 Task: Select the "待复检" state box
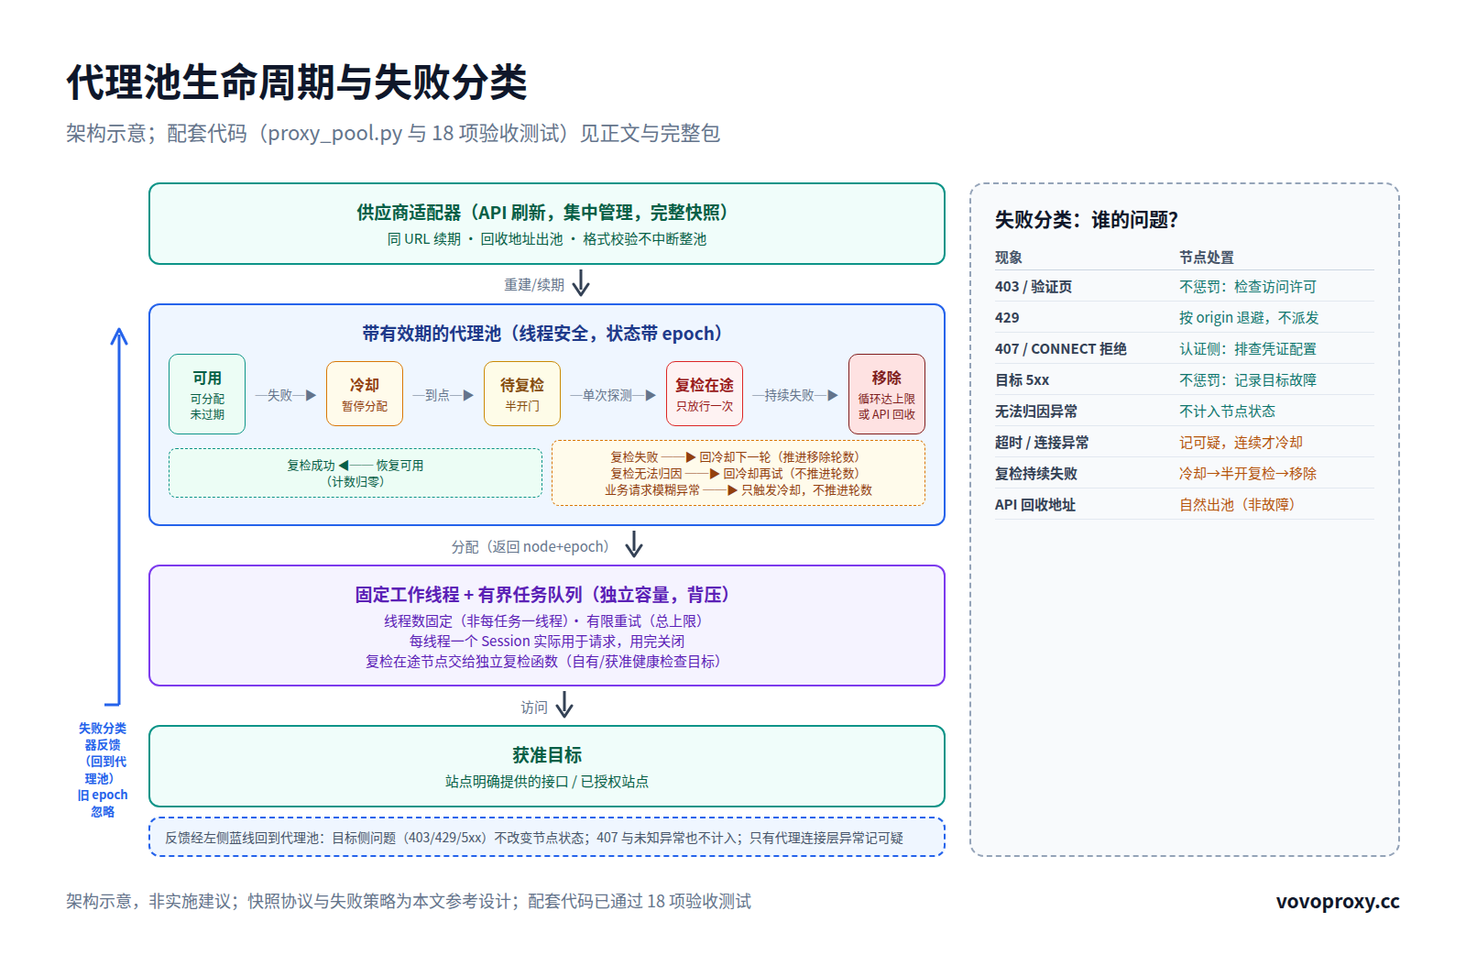[522, 394]
